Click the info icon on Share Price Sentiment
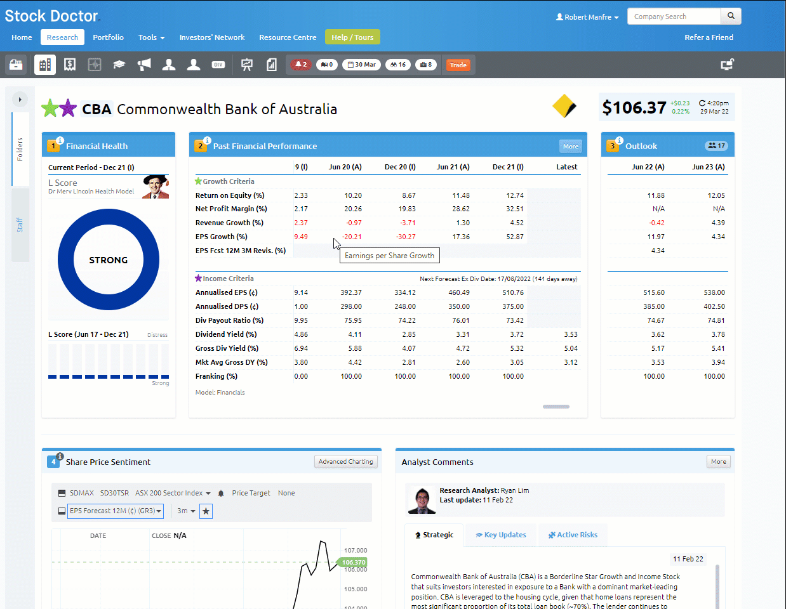This screenshot has height=609, width=786. [x=60, y=456]
